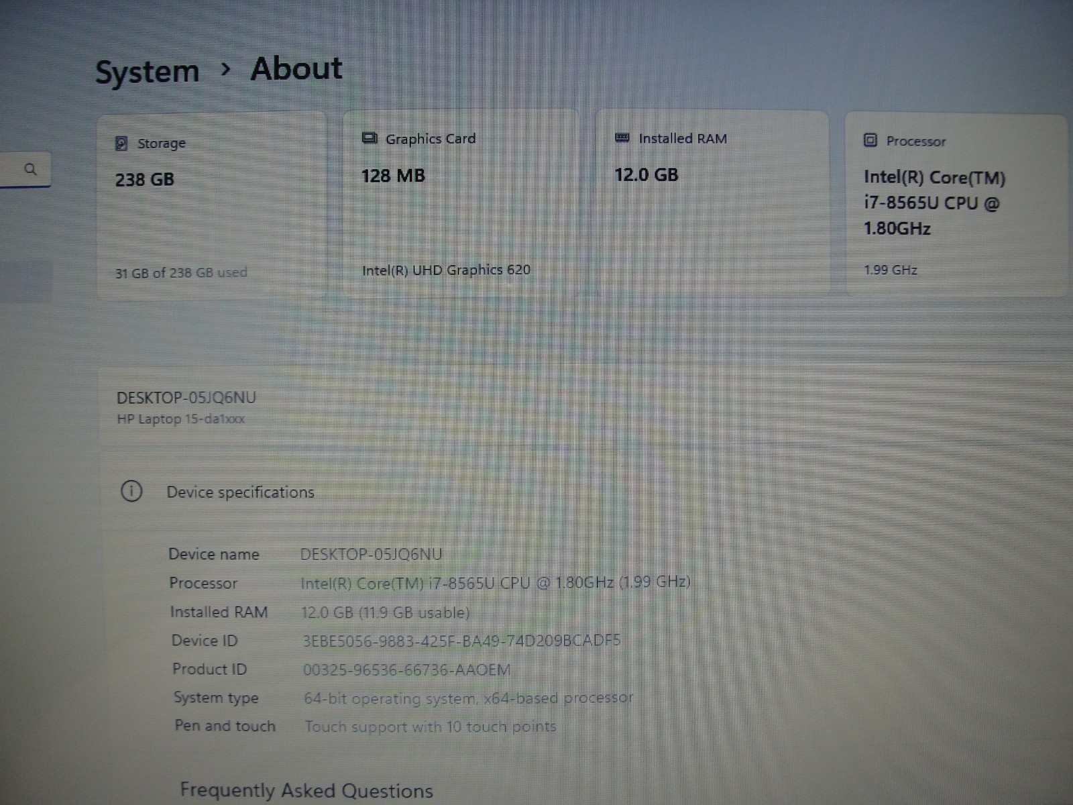Screen dimensions: 1073x805
Task: Open the Graphics Card 128 MB card
Action: coord(461,204)
